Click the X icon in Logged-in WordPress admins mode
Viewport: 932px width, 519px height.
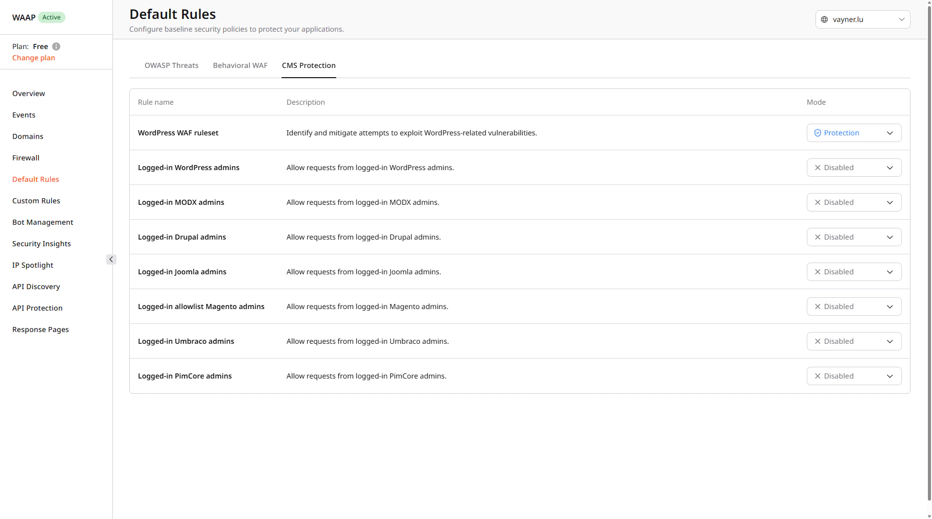click(x=818, y=167)
